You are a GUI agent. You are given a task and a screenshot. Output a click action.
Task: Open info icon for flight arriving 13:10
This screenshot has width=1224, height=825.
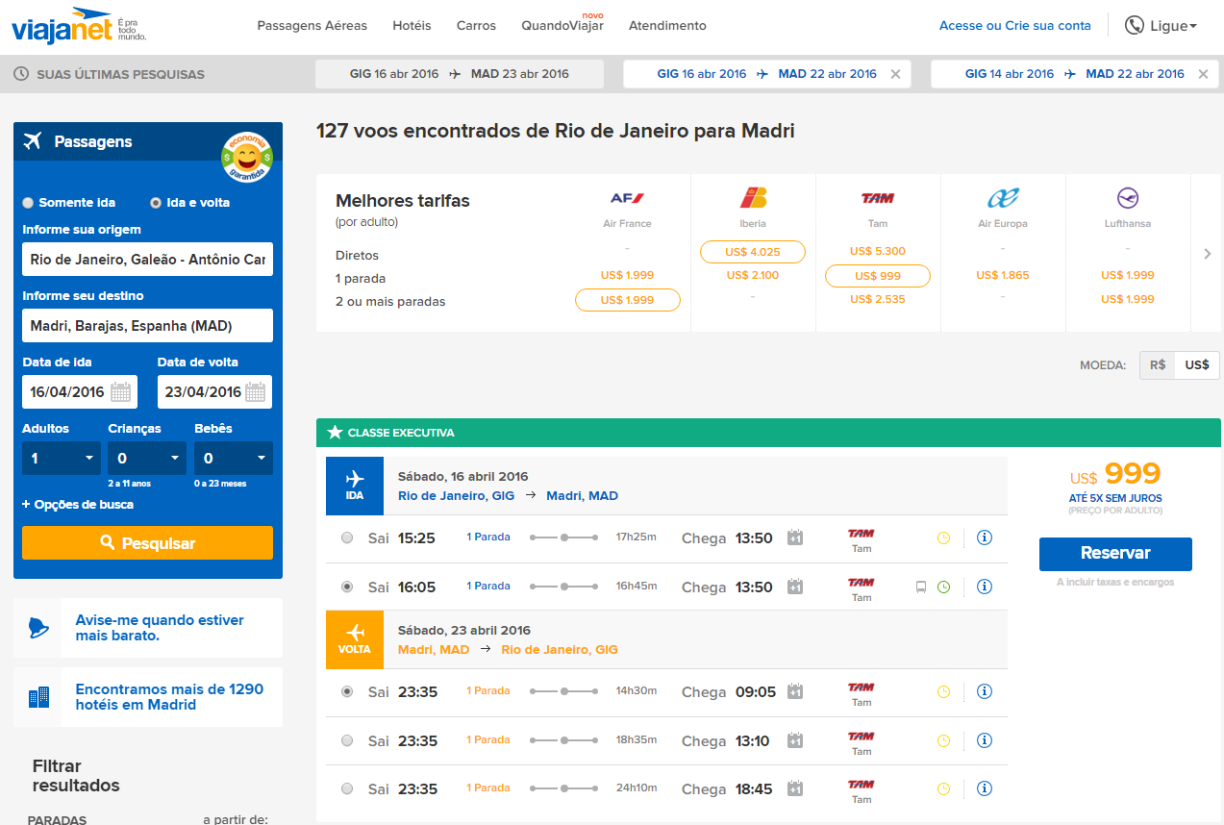[x=984, y=740]
